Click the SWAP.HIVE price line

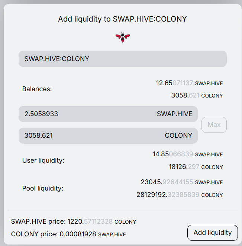click(x=74, y=221)
